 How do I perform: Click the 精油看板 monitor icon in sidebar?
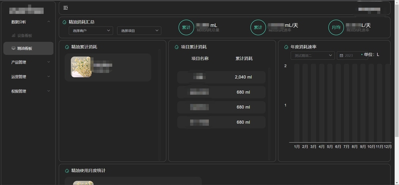(13, 48)
